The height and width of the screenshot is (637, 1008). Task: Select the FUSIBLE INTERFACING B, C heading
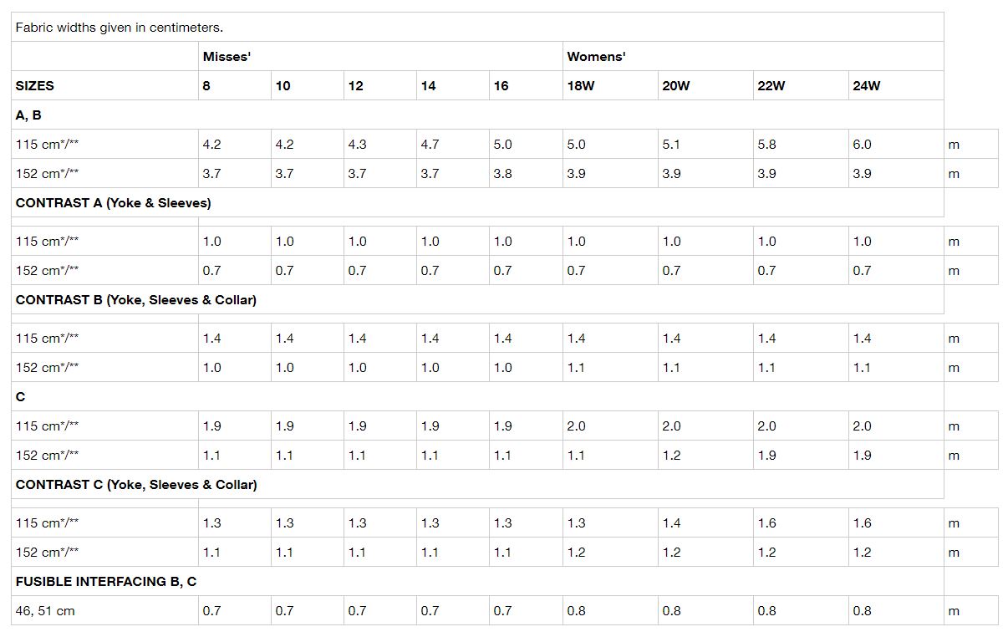pos(106,582)
